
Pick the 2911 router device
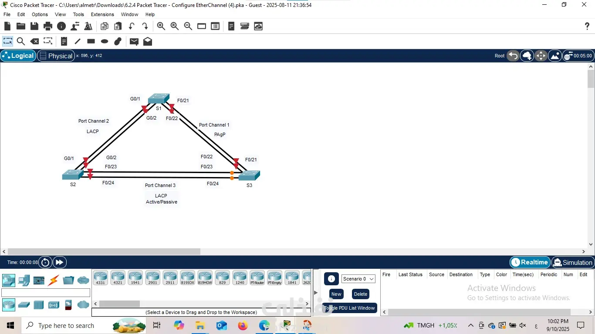[x=170, y=278]
